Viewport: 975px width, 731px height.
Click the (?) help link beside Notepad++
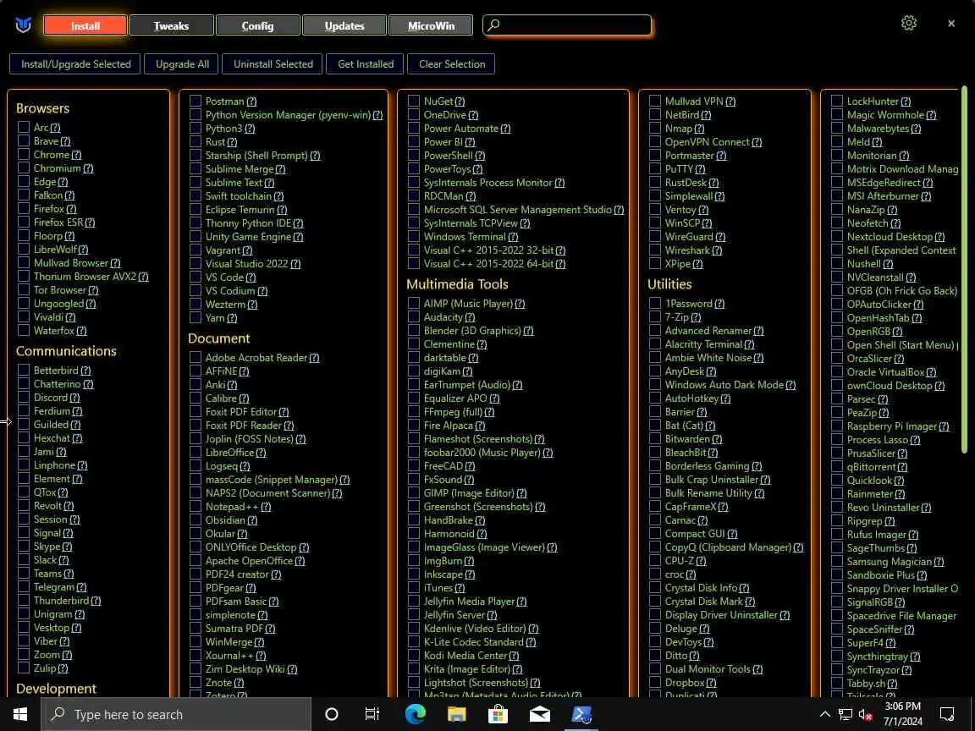(x=266, y=507)
